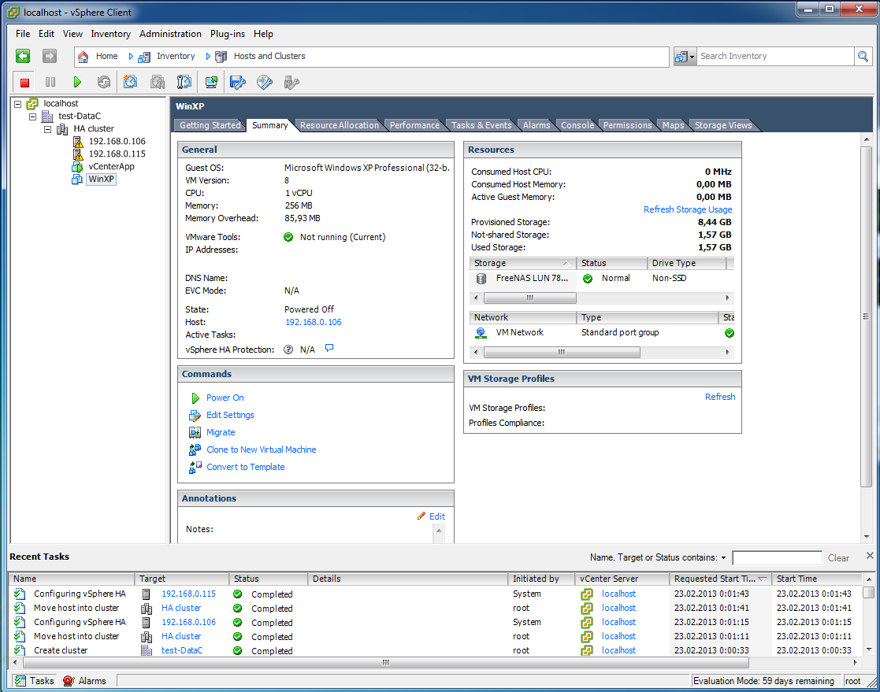Image resolution: width=880 pixels, height=692 pixels.
Task: Click Refresh Storage Usage link
Action: (688, 209)
